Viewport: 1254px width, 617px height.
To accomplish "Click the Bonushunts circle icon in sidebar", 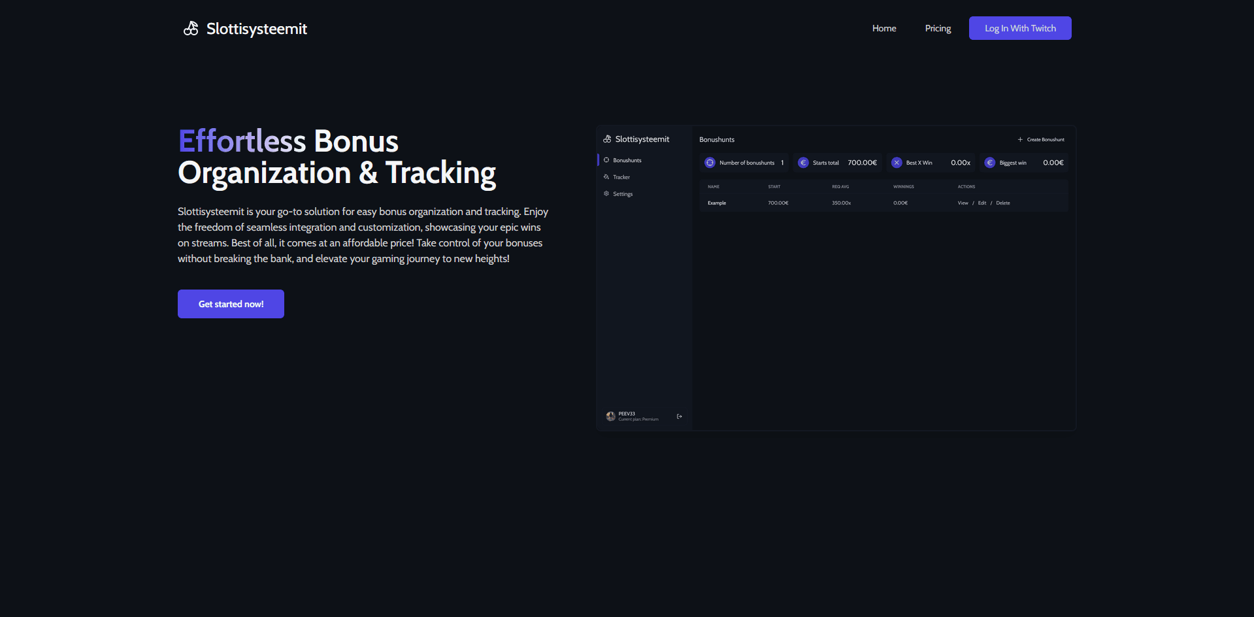I will tap(606, 160).
